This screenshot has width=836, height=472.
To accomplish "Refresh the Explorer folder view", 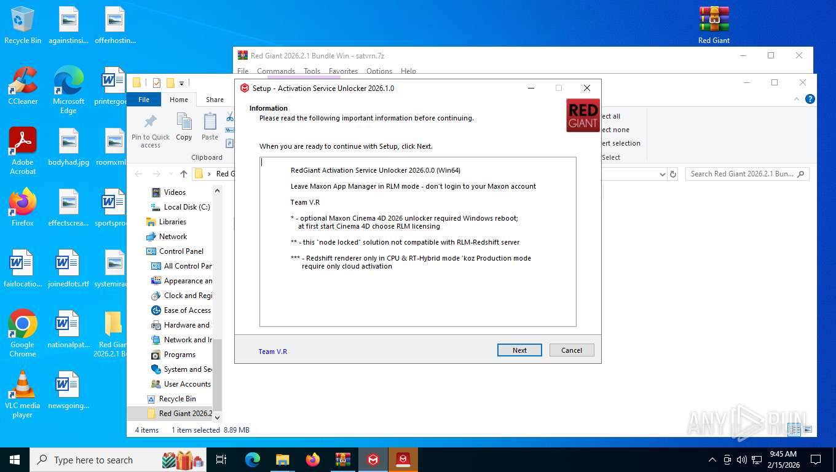I will pos(673,175).
